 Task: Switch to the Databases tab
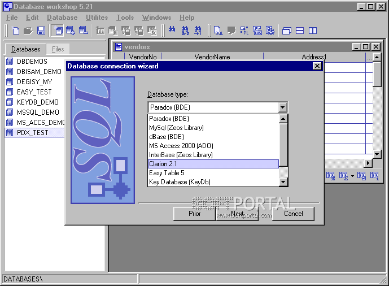tap(25, 49)
